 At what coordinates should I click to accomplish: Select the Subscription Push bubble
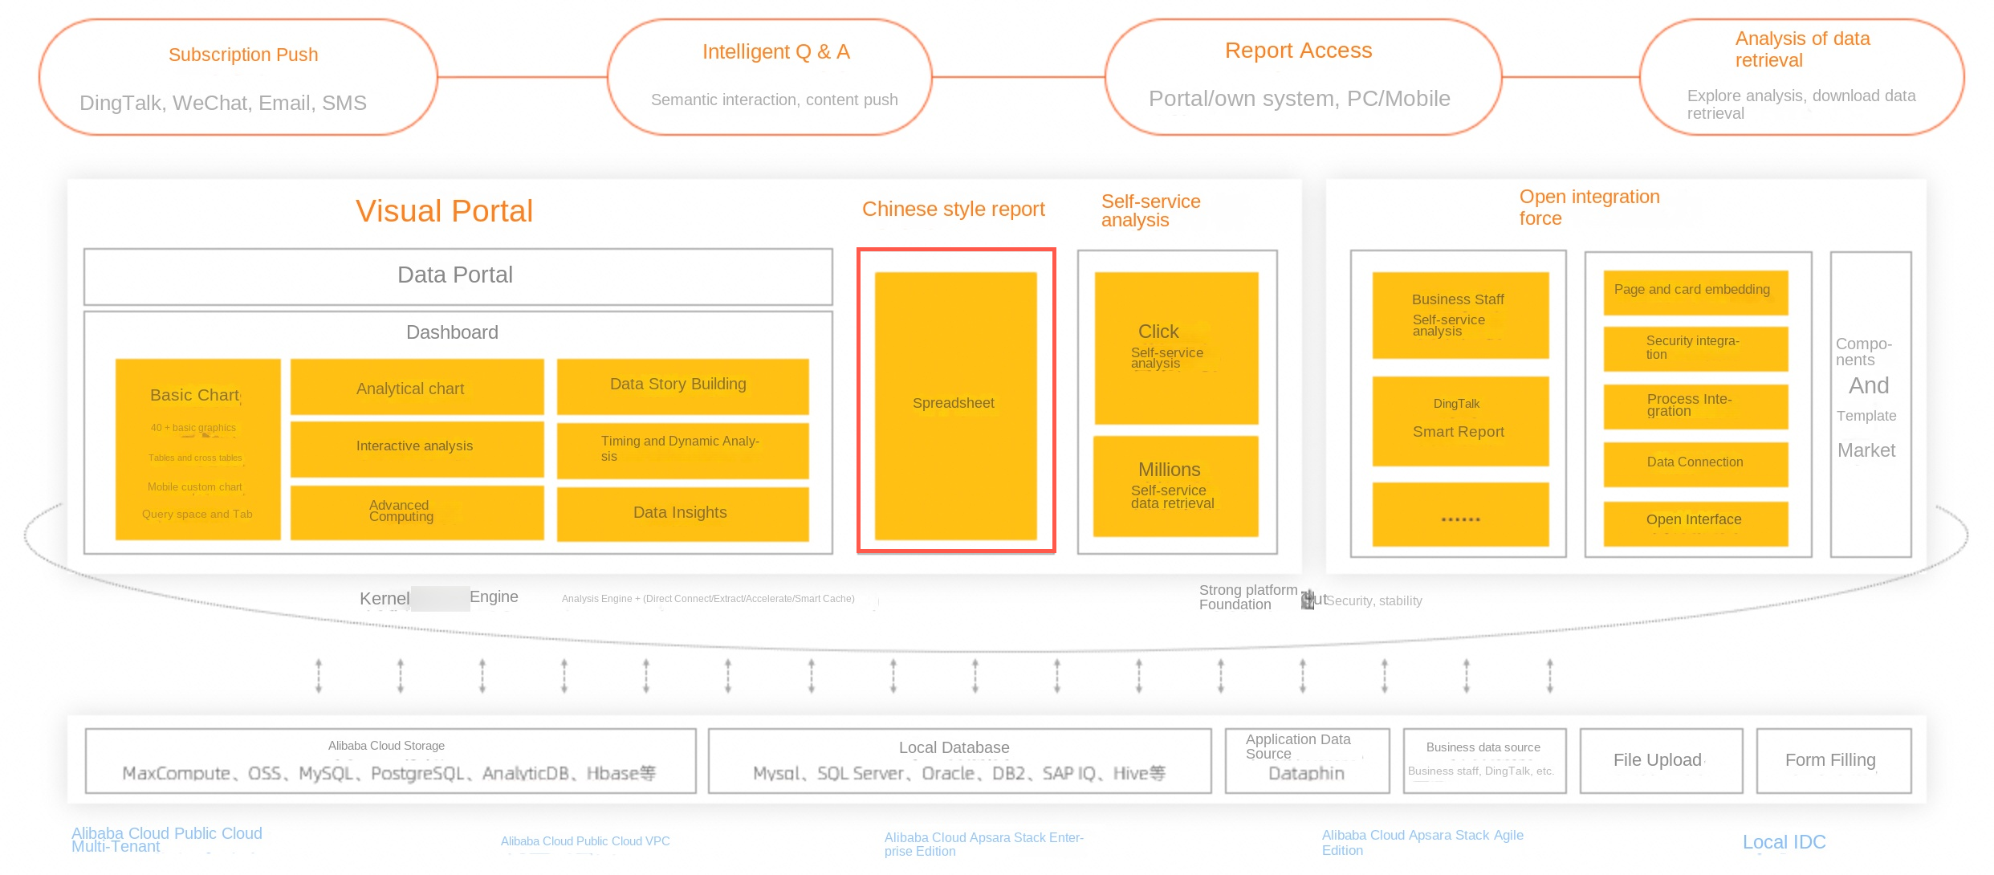click(x=238, y=77)
